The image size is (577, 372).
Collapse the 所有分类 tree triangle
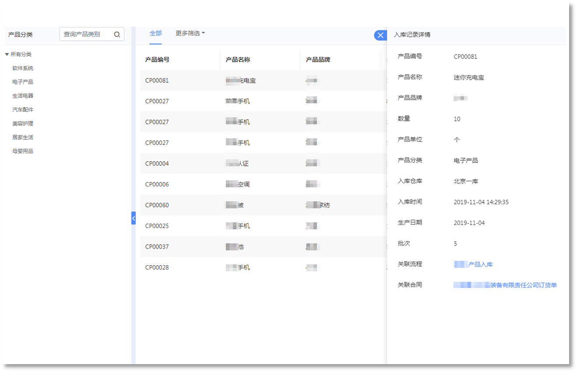pyautogui.click(x=7, y=54)
